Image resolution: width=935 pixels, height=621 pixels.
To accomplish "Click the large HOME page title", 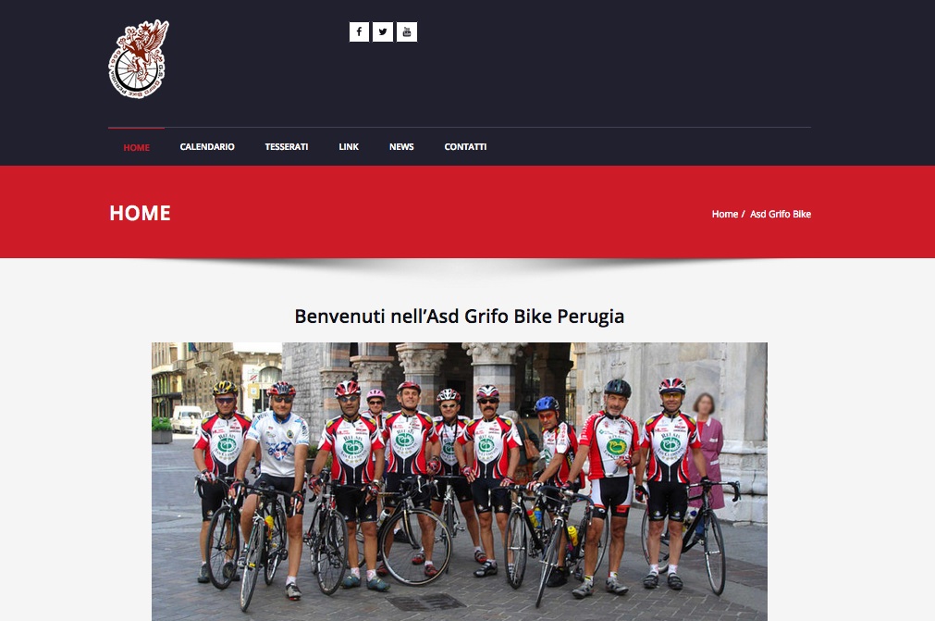I will (141, 213).
